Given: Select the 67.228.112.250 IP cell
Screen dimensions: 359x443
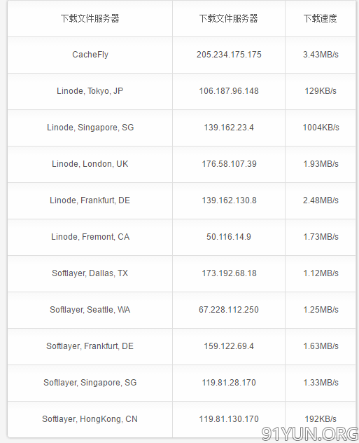Looking at the screenshot, I should (x=229, y=310).
